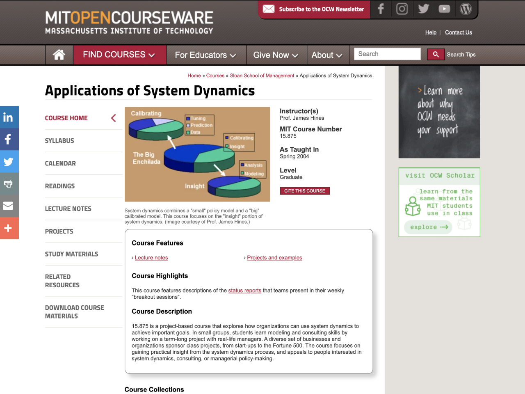The width and height of the screenshot is (525, 394).
Task: Click the newsletter envelope icon
Action: point(269,9)
